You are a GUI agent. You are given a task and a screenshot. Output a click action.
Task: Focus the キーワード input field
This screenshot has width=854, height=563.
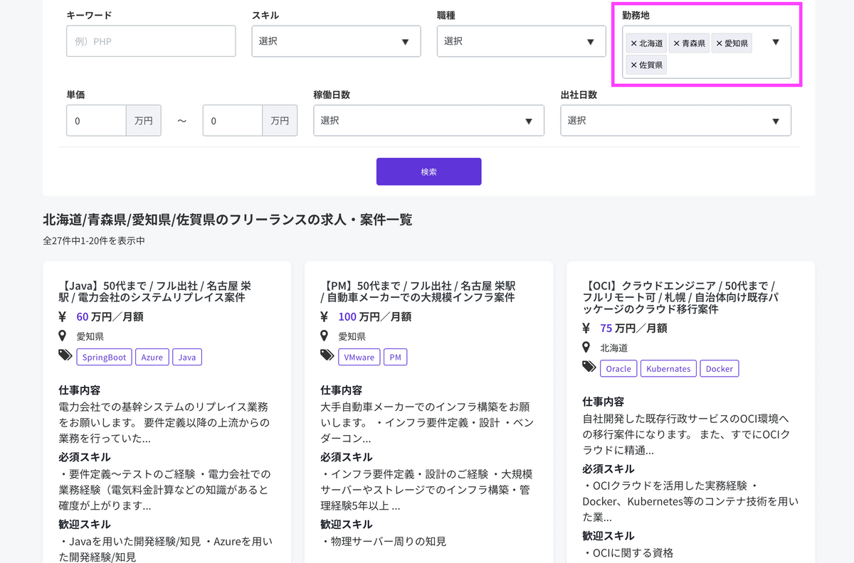[x=151, y=41]
